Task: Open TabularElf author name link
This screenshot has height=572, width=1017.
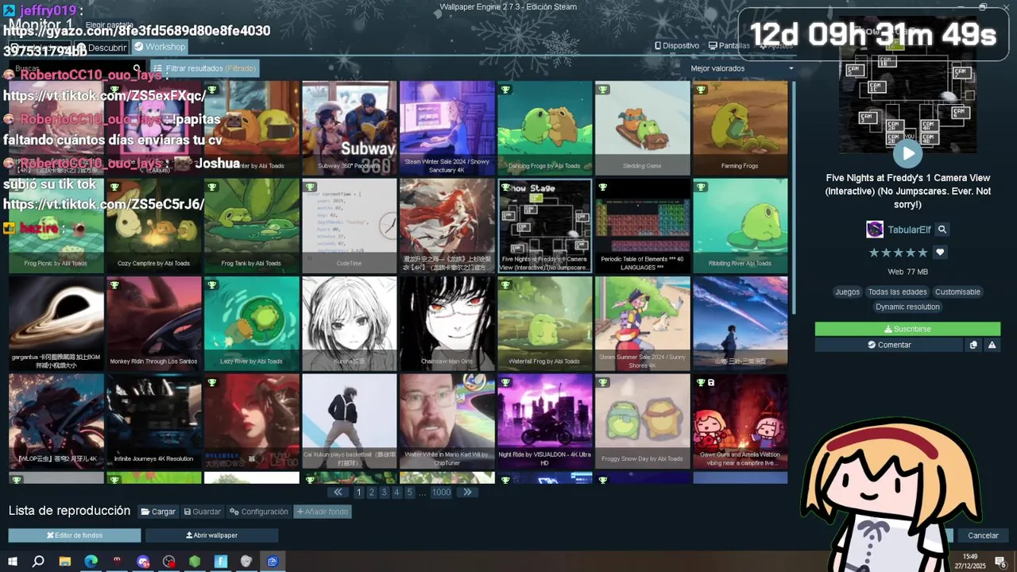Action: click(909, 230)
